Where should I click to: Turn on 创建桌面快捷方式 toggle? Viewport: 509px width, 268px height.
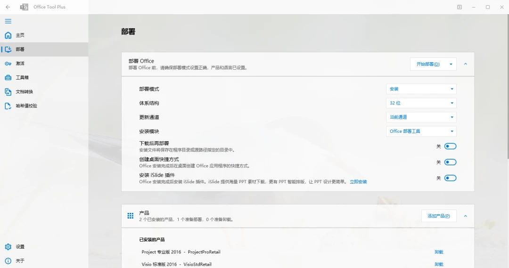(x=450, y=162)
